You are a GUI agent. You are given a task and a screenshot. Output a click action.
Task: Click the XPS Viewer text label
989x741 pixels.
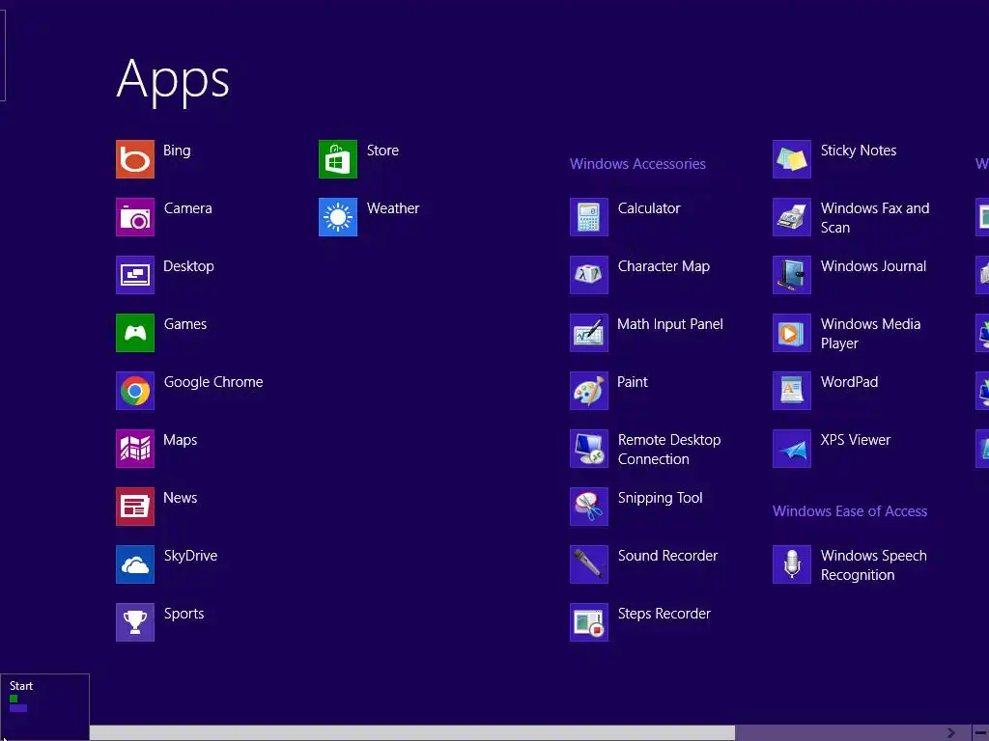856,440
